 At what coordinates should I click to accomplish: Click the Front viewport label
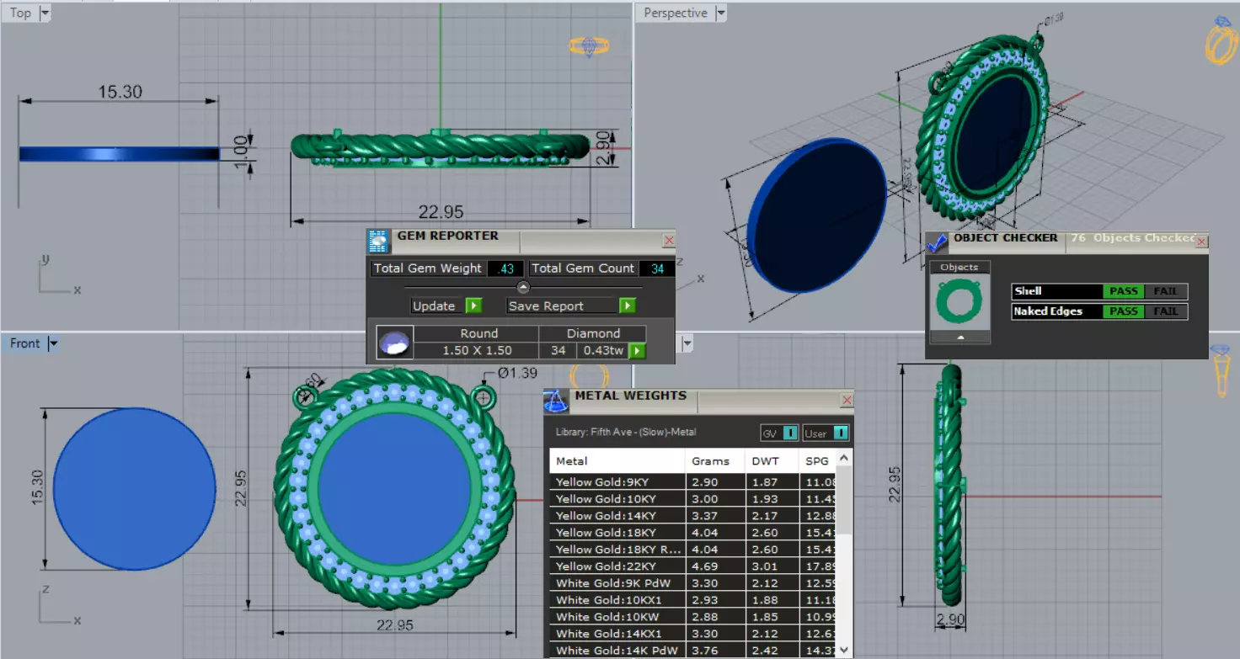click(x=25, y=343)
